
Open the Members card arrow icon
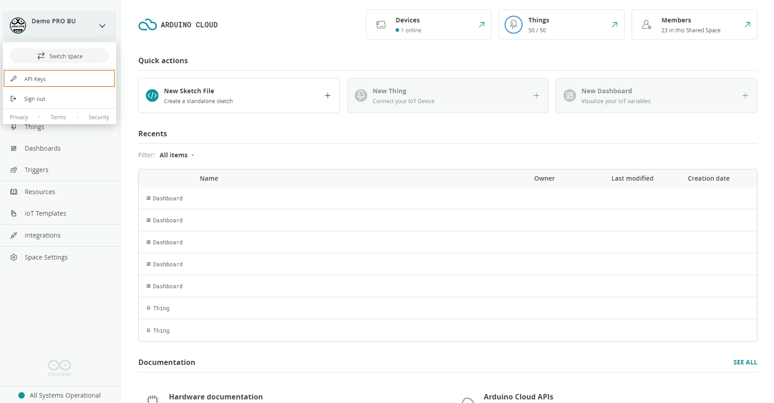(x=747, y=25)
